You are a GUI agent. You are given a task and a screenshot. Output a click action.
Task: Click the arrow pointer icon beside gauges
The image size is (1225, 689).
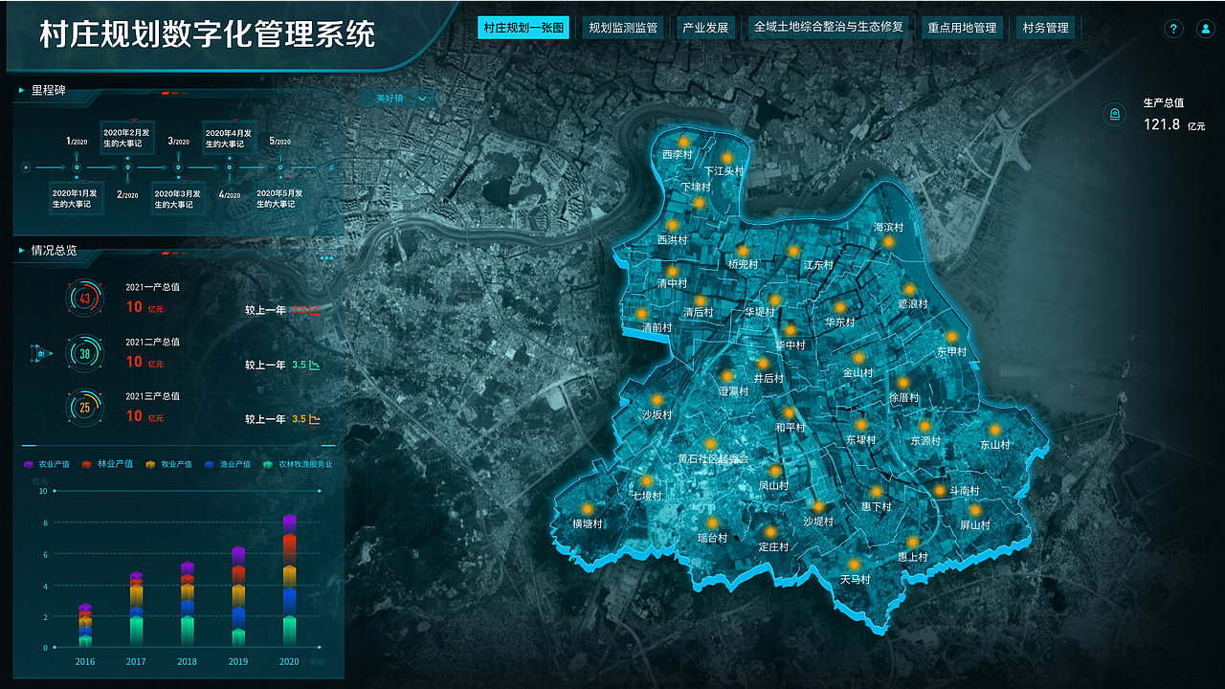[42, 353]
